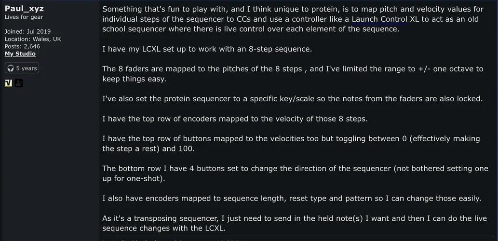Click the add-contact person icon
The width and height of the screenshot is (498, 241).
(x=18, y=83)
